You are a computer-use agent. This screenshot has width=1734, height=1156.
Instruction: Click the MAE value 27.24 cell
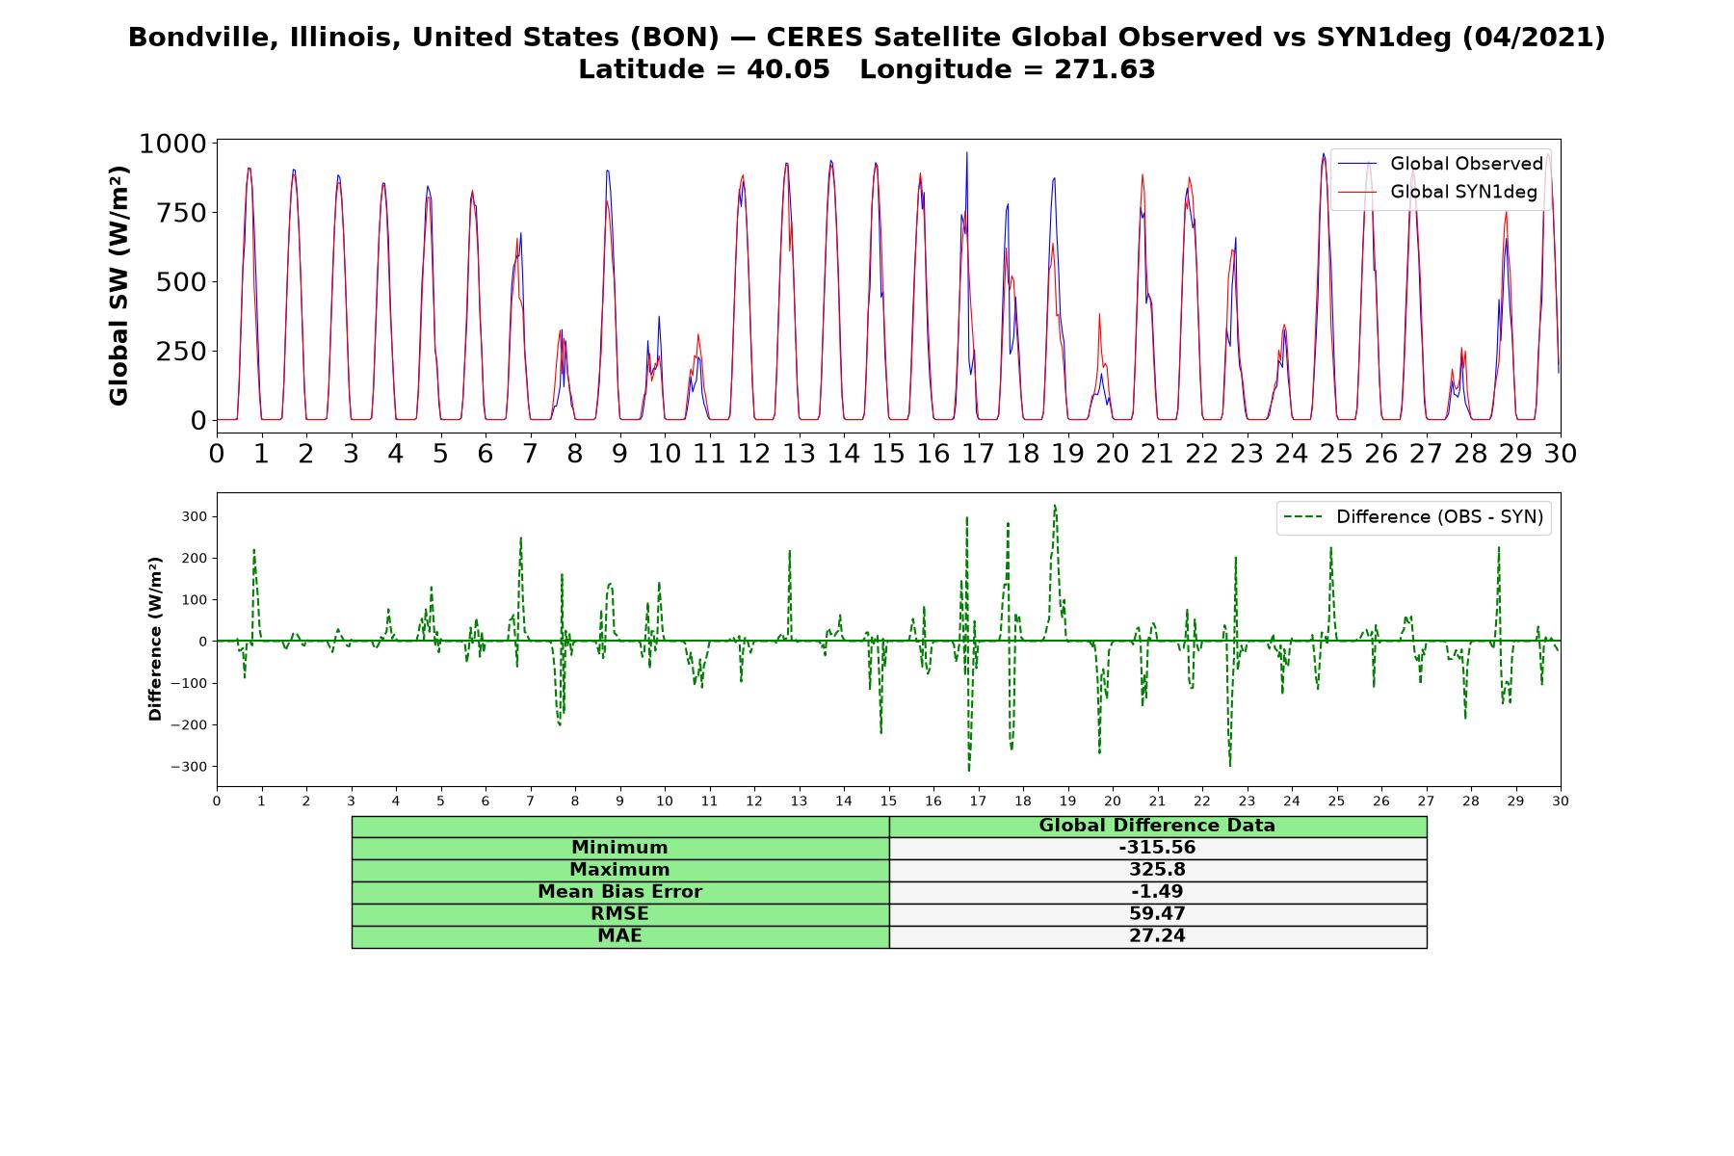(1158, 936)
